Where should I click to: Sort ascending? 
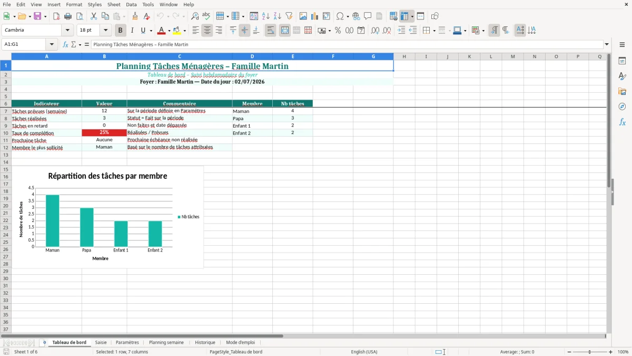point(266,16)
